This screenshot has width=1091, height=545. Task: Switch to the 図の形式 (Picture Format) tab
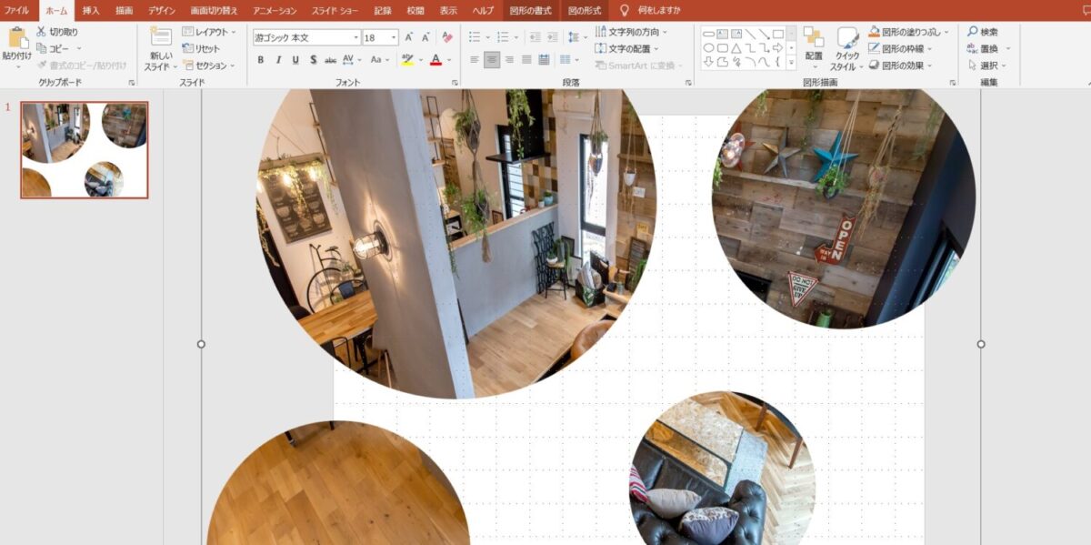(x=584, y=10)
